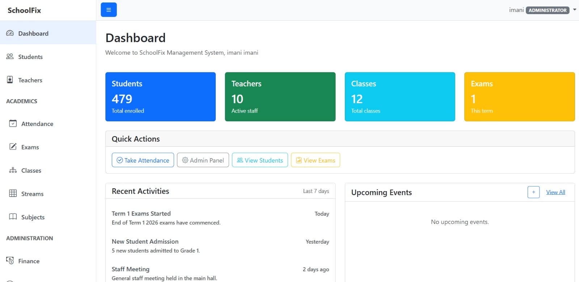Click the SchoolFix brand logo
Screen dimensions: 579x282
[24, 10]
